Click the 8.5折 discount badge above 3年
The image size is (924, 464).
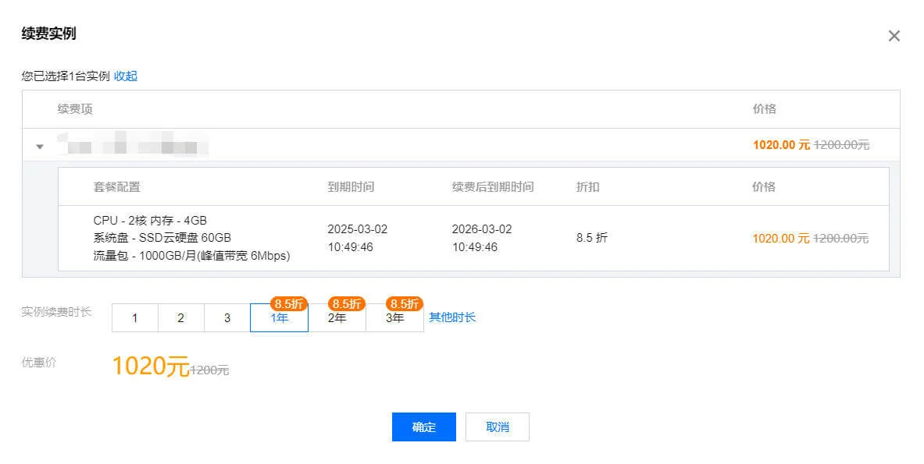(x=404, y=303)
